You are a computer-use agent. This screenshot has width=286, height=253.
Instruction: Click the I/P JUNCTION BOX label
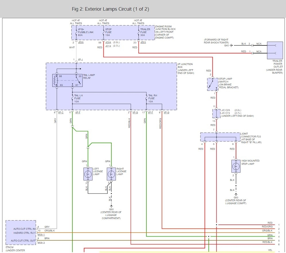coord(185,66)
